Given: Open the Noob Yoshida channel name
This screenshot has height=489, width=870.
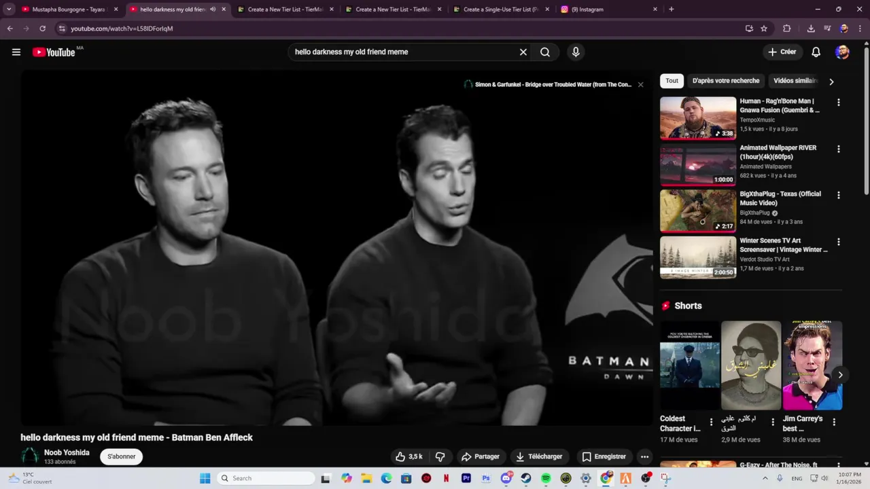Looking at the screenshot, I should pyautogui.click(x=67, y=452).
